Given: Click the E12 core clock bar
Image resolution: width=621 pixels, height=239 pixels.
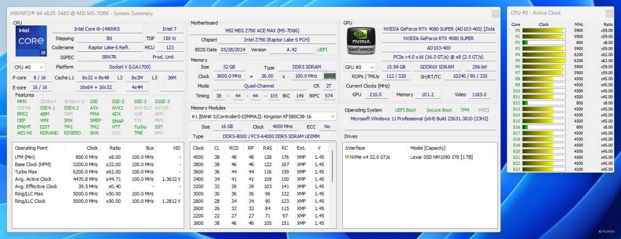Looking at the screenshot, I should tap(544, 103).
